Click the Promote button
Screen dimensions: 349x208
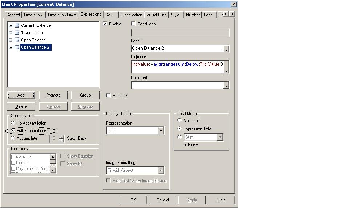click(x=53, y=95)
